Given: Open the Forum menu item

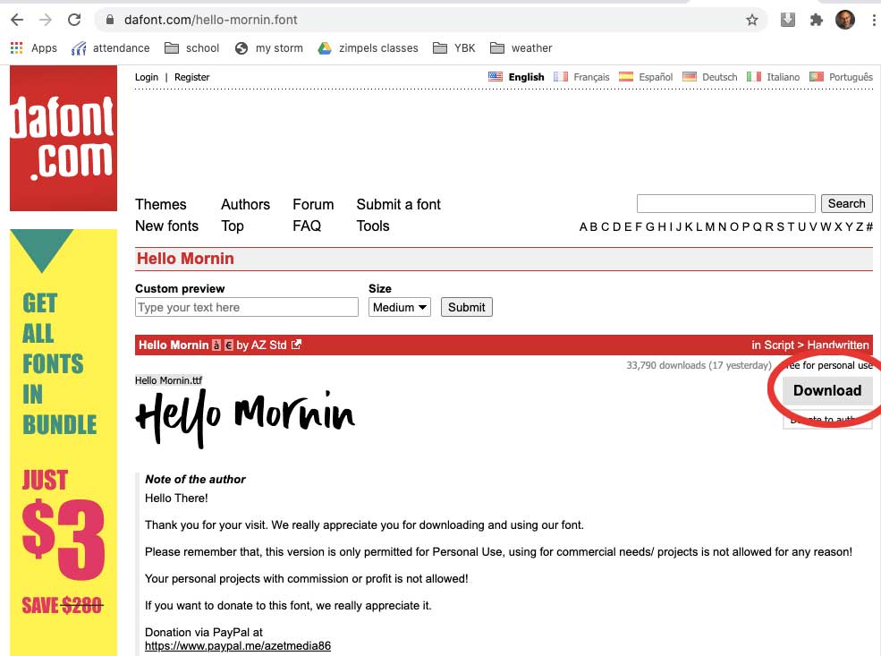Looking at the screenshot, I should click(313, 205).
